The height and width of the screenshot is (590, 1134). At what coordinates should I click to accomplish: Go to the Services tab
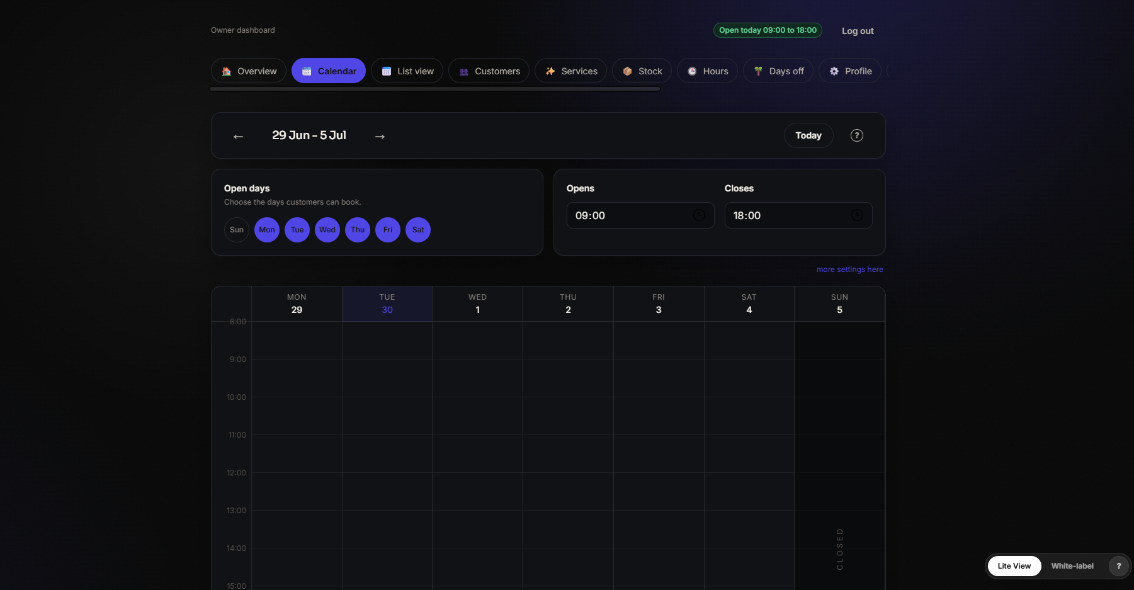(570, 71)
